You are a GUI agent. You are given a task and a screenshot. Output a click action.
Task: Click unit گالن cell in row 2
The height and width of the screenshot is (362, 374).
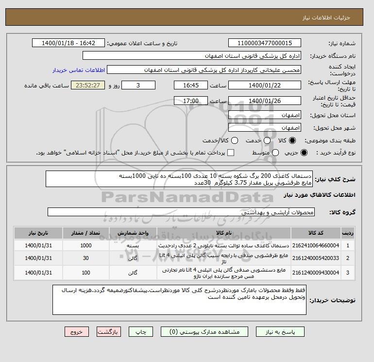[133, 258]
